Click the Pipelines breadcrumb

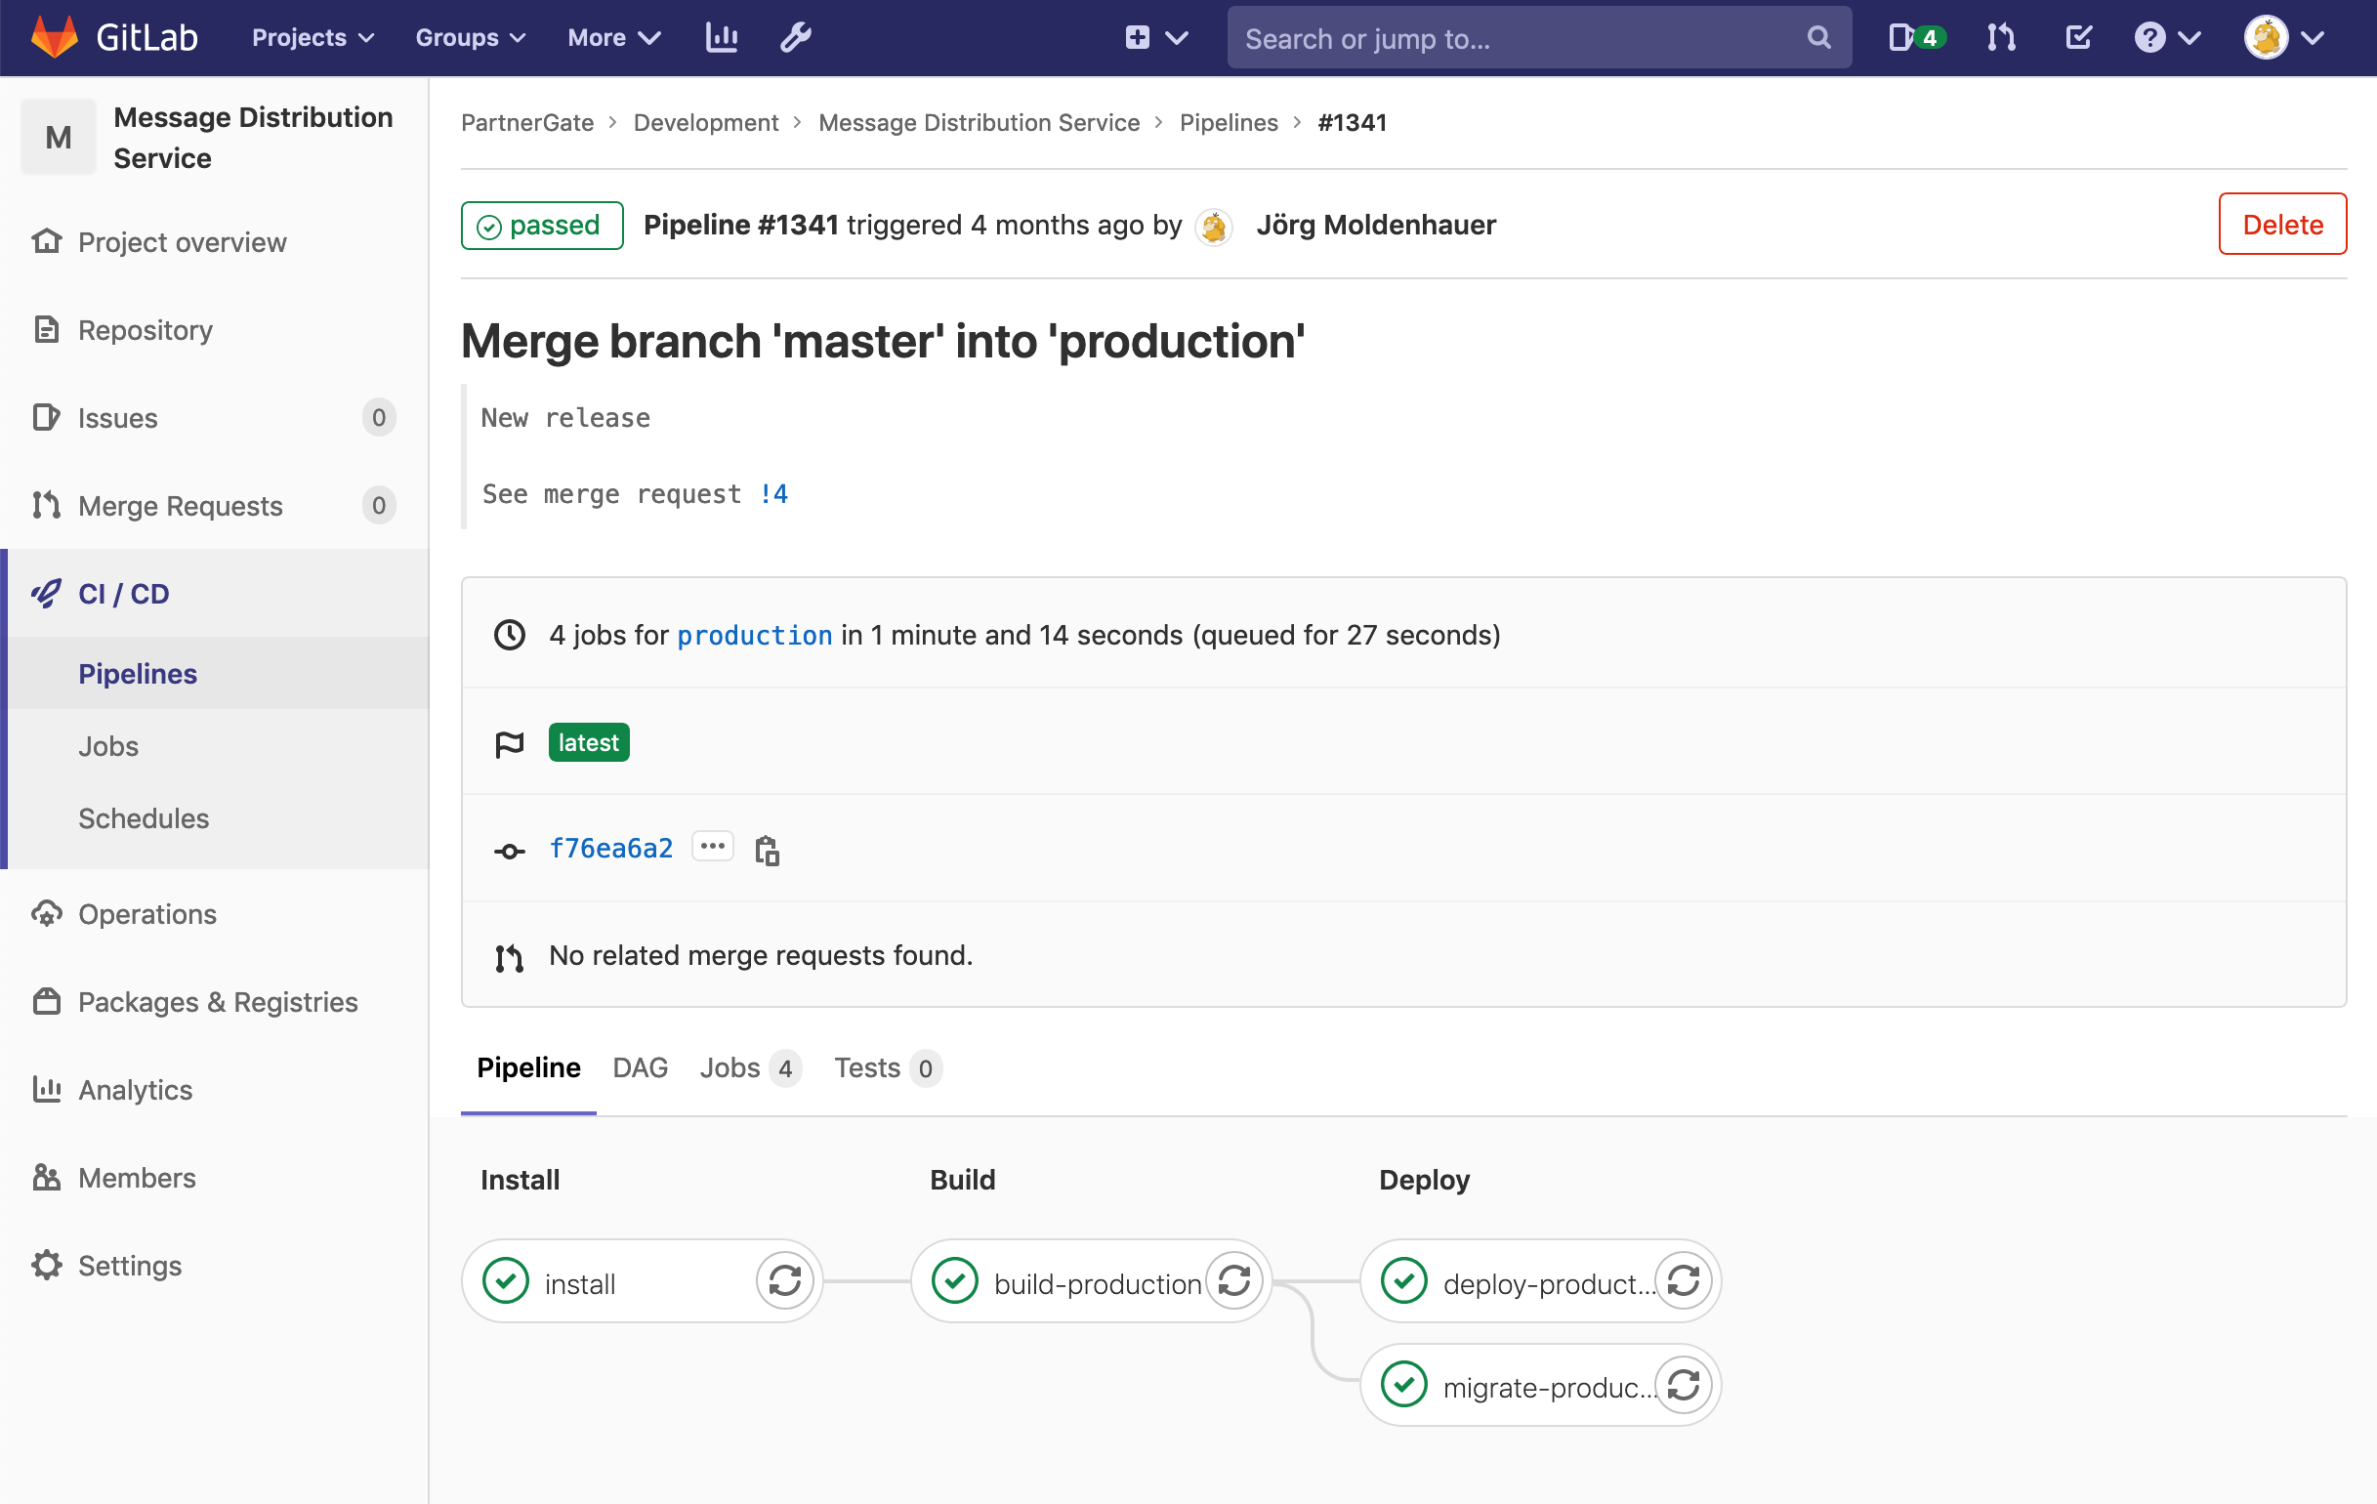point(1228,122)
